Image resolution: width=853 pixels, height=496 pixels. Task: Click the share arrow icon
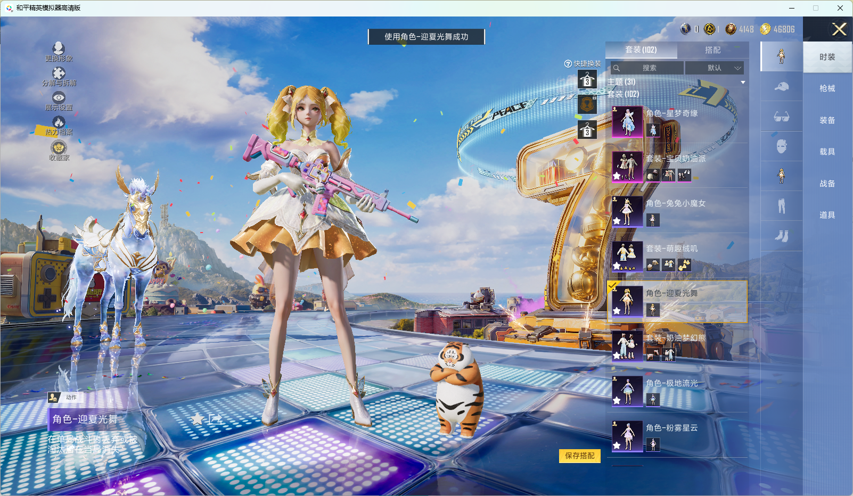click(215, 419)
